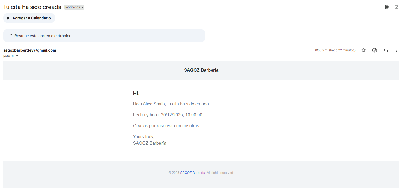Viewport: 405px width, 196px height.
Task: Open the SAGOZ Barbería footer link
Action: (x=193, y=173)
